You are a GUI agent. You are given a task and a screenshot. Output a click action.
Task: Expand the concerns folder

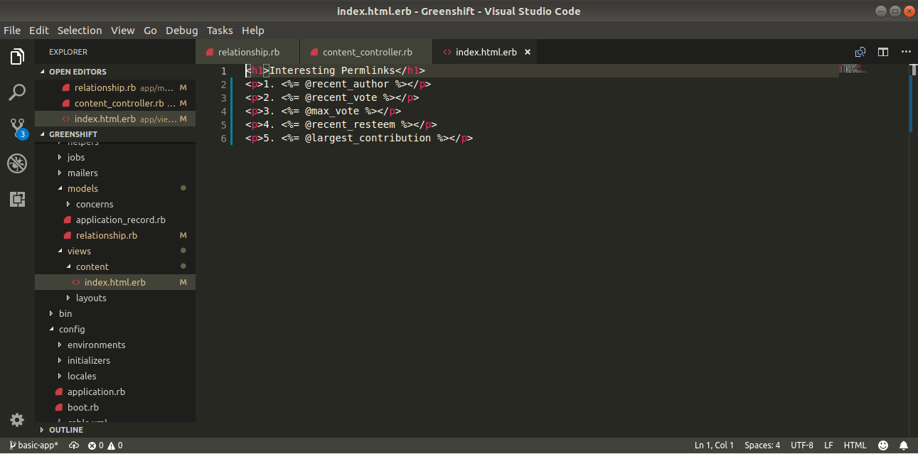pyautogui.click(x=115, y=204)
